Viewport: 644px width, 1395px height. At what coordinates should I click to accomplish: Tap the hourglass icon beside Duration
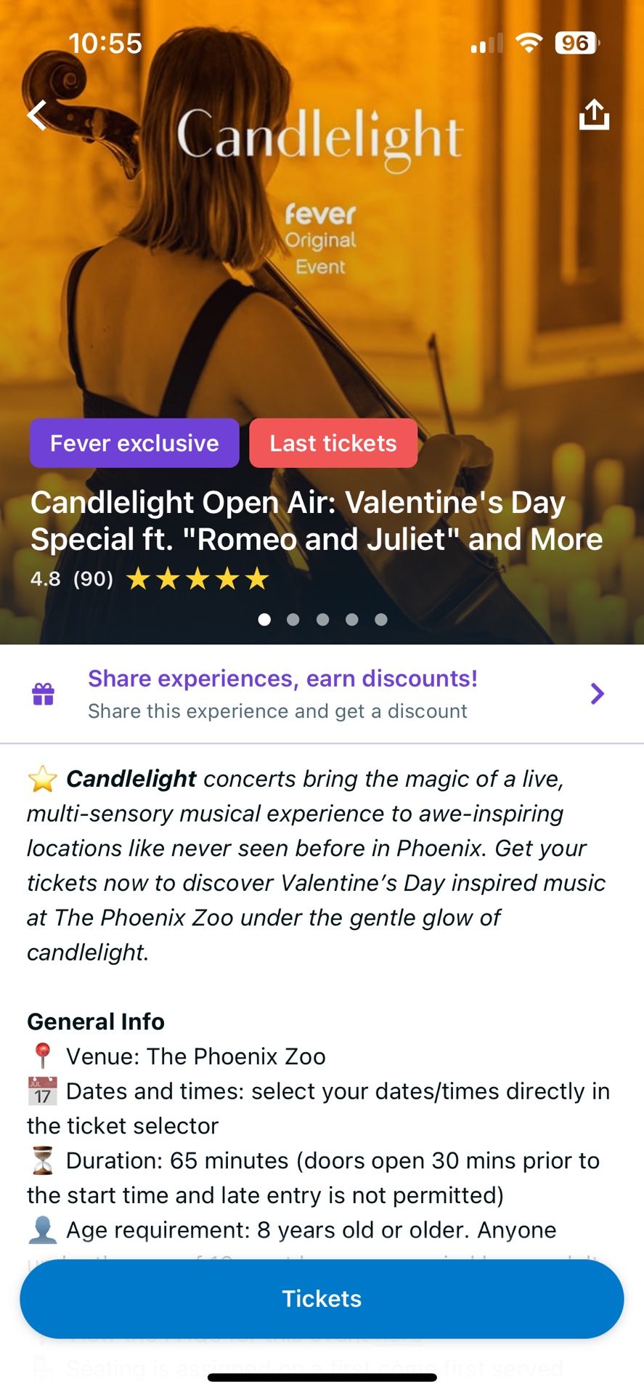point(42,1160)
